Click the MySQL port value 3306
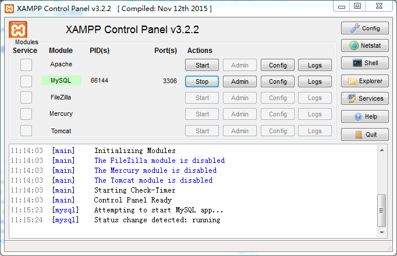397x256 pixels. 169,81
